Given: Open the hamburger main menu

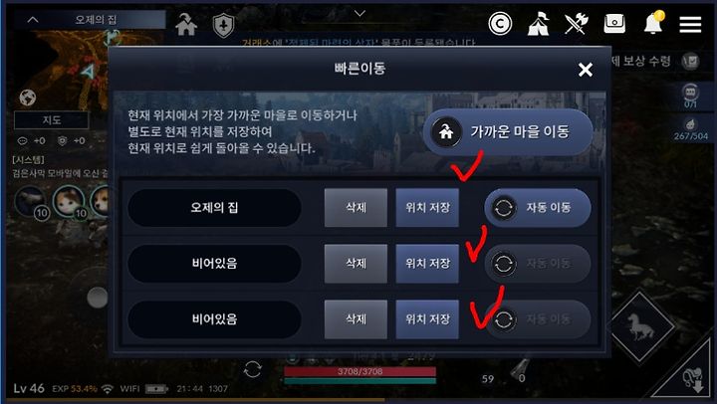Looking at the screenshot, I should [690, 24].
